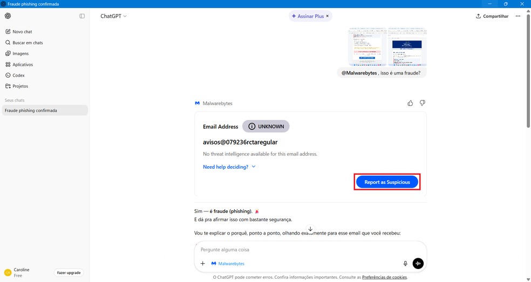Click Compartilhar to share the chat
531x282 pixels.
(492, 16)
